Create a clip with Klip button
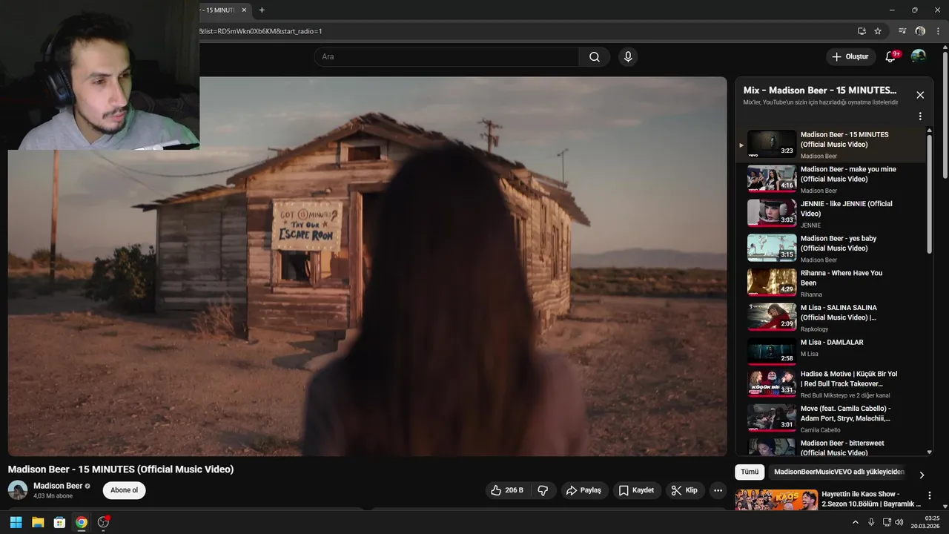 (684, 490)
